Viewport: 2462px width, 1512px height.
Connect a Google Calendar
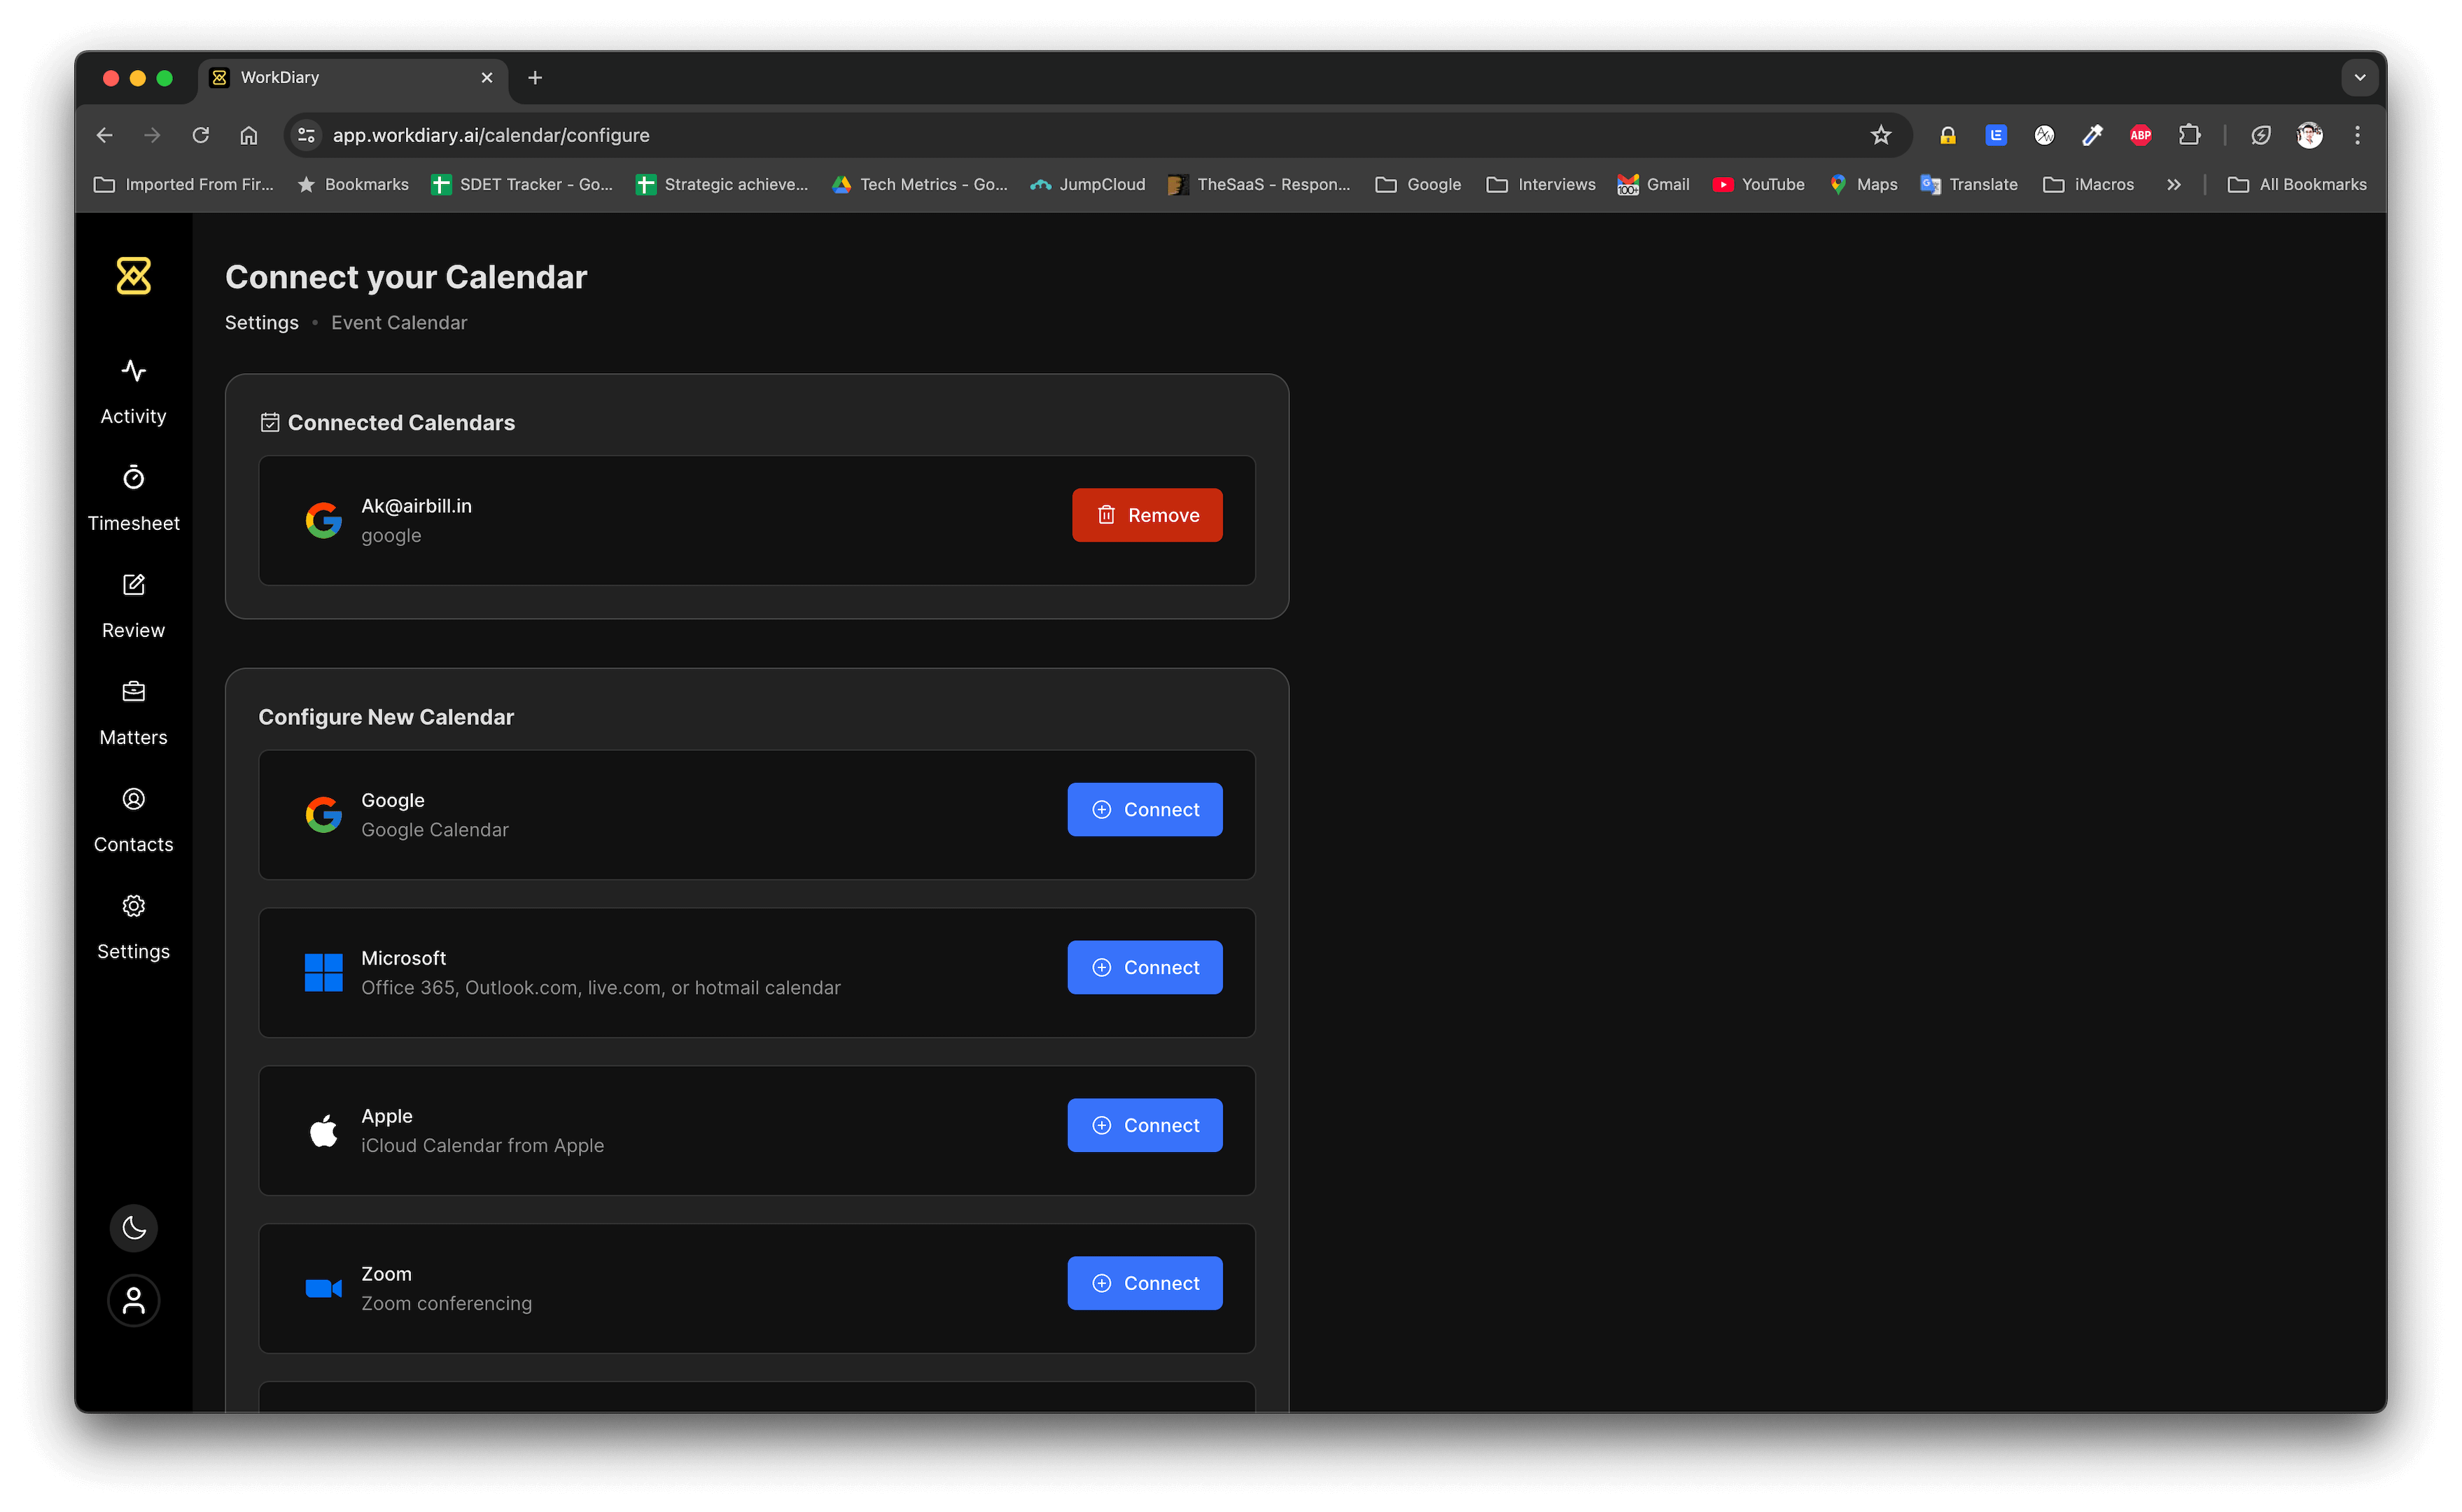coord(1145,810)
